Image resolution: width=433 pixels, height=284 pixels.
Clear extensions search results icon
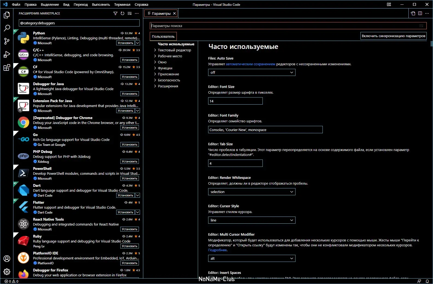click(130, 13)
